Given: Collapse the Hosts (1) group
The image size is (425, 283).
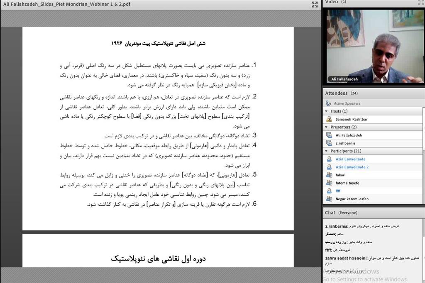Looking at the screenshot, I should coord(326,111).
